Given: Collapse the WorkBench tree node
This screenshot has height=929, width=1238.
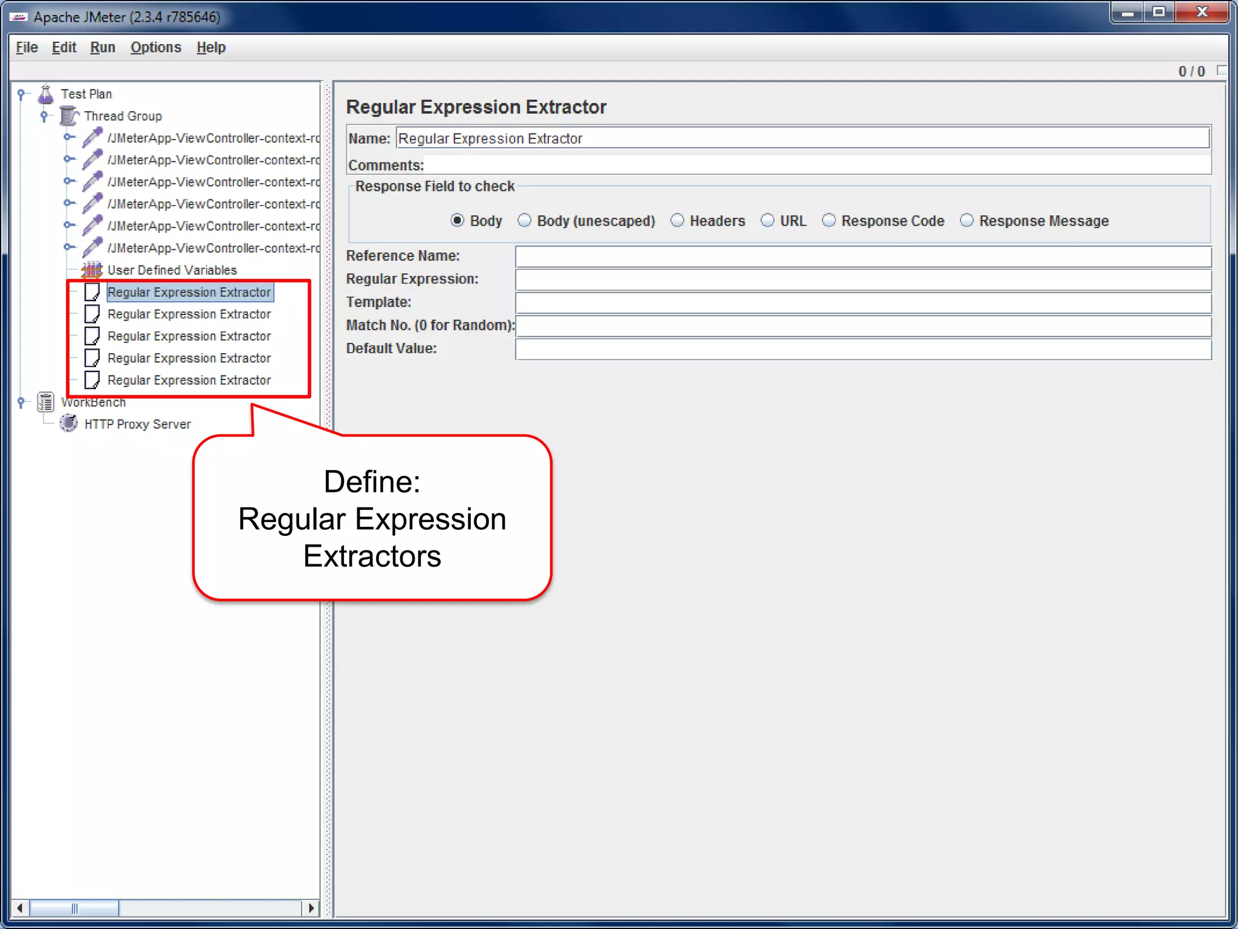Looking at the screenshot, I should pos(22,402).
